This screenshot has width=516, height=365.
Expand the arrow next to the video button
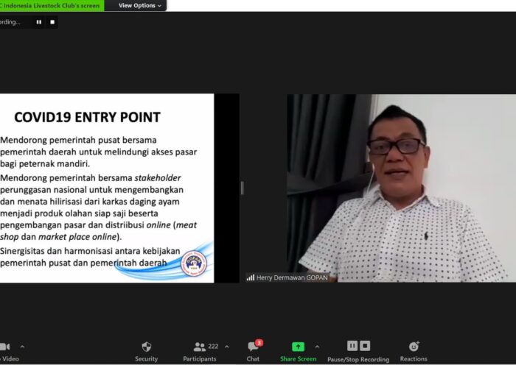point(22,347)
